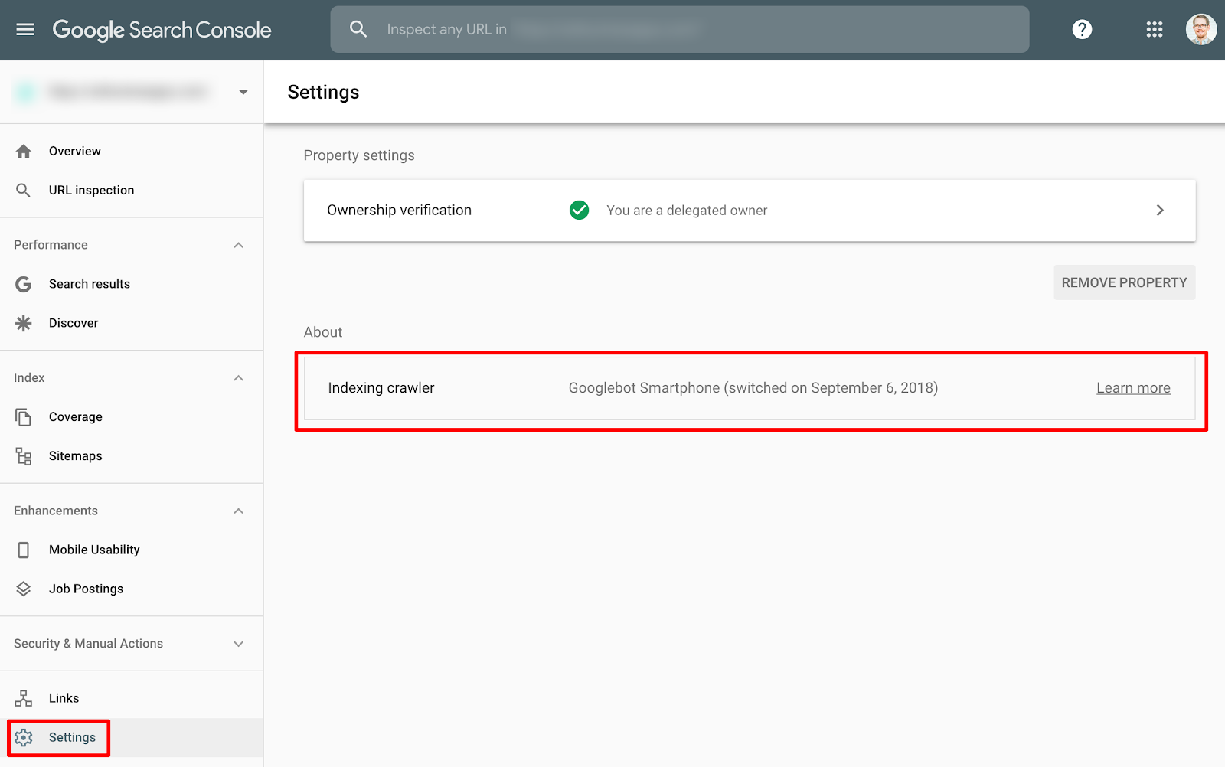Viewport: 1225px width, 767px height.
Task: Open Job Postings report
Action: coord(86,589)
